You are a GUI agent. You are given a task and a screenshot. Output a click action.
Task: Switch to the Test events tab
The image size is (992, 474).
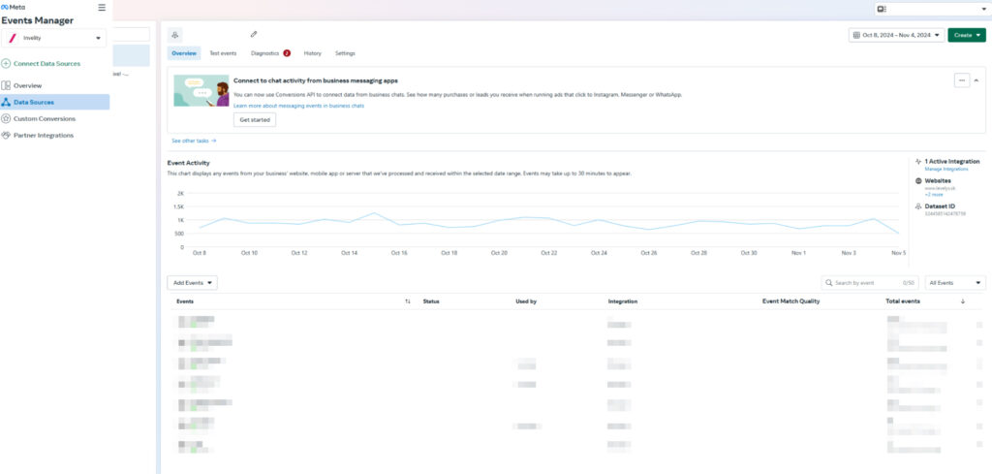click(x=224, y=53)
